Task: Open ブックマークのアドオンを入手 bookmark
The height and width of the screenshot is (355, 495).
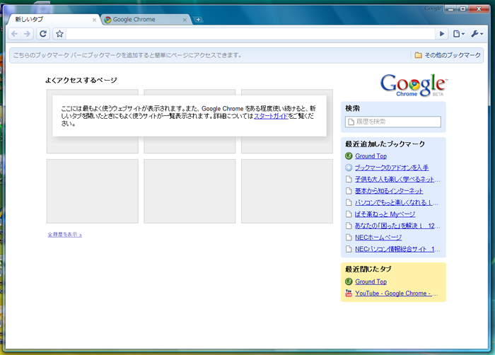Action: 392,168
